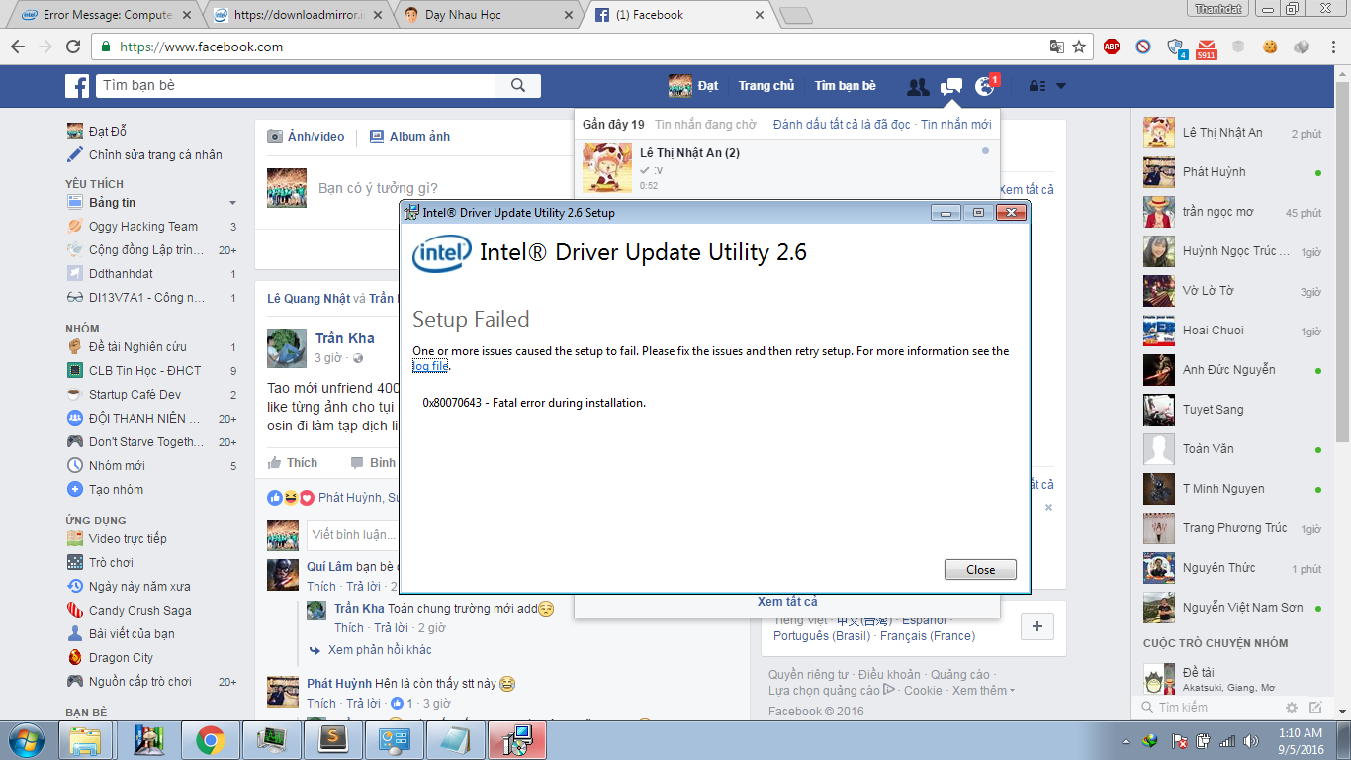The image size is (1351, 760).
Task: Switch to the downloadmirror tab
Action: click(x=297, y=15)
